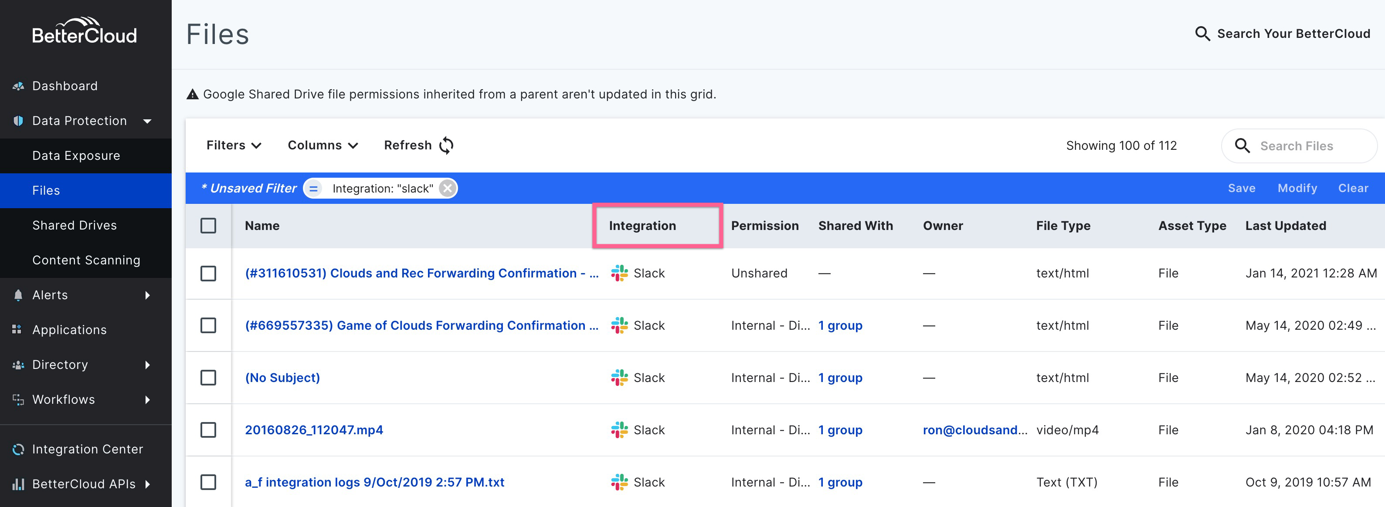The height and width of the screenshot is (507, 1385).
Task: Open the 1 group link for (No Subject)
Action: [x=840, y=378]
